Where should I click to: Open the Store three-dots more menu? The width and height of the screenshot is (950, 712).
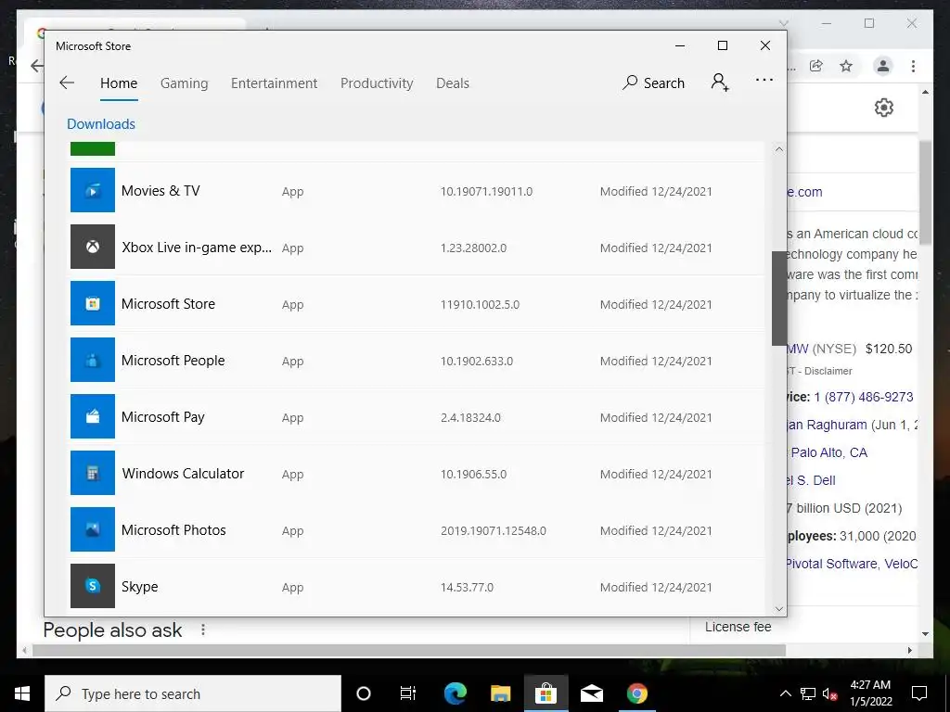[x=764, y=80]
